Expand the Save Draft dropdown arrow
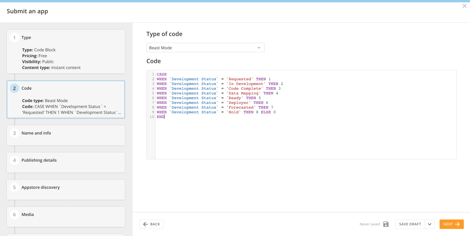470x236 pixels. pyautogui.click(x=430, y=224)
